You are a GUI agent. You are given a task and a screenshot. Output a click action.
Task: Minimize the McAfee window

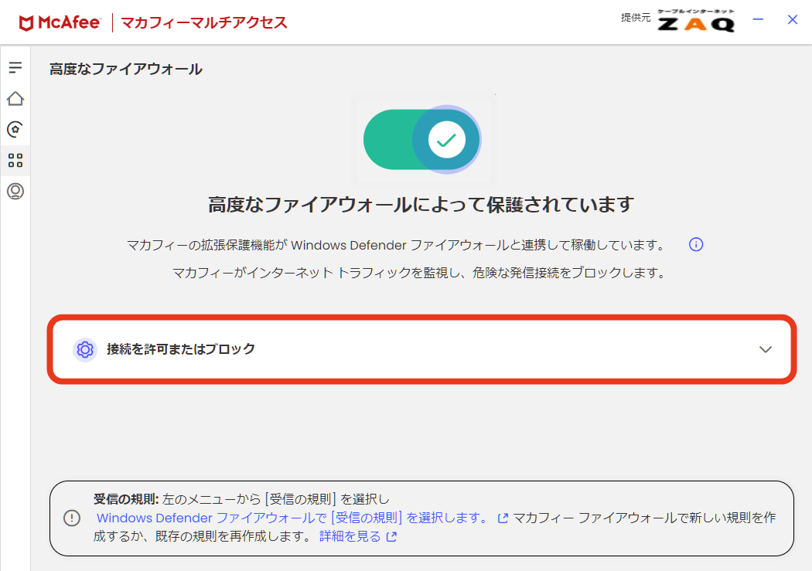click(x=758, y=19)
